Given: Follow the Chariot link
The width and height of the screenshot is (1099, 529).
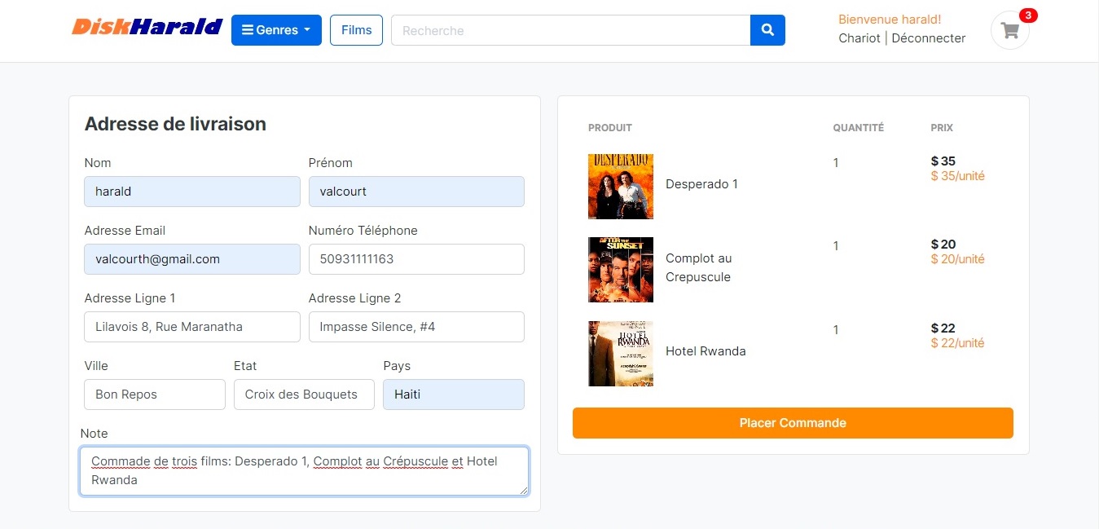Looking at the screenshot, I should click(x=859, y=38).
